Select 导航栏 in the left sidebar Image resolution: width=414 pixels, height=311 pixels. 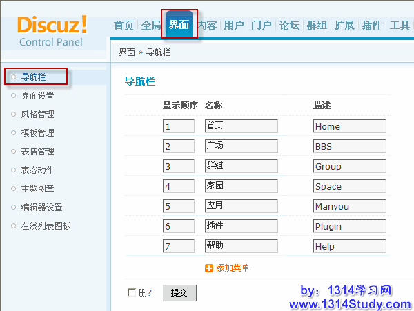[x=33, y=77]
